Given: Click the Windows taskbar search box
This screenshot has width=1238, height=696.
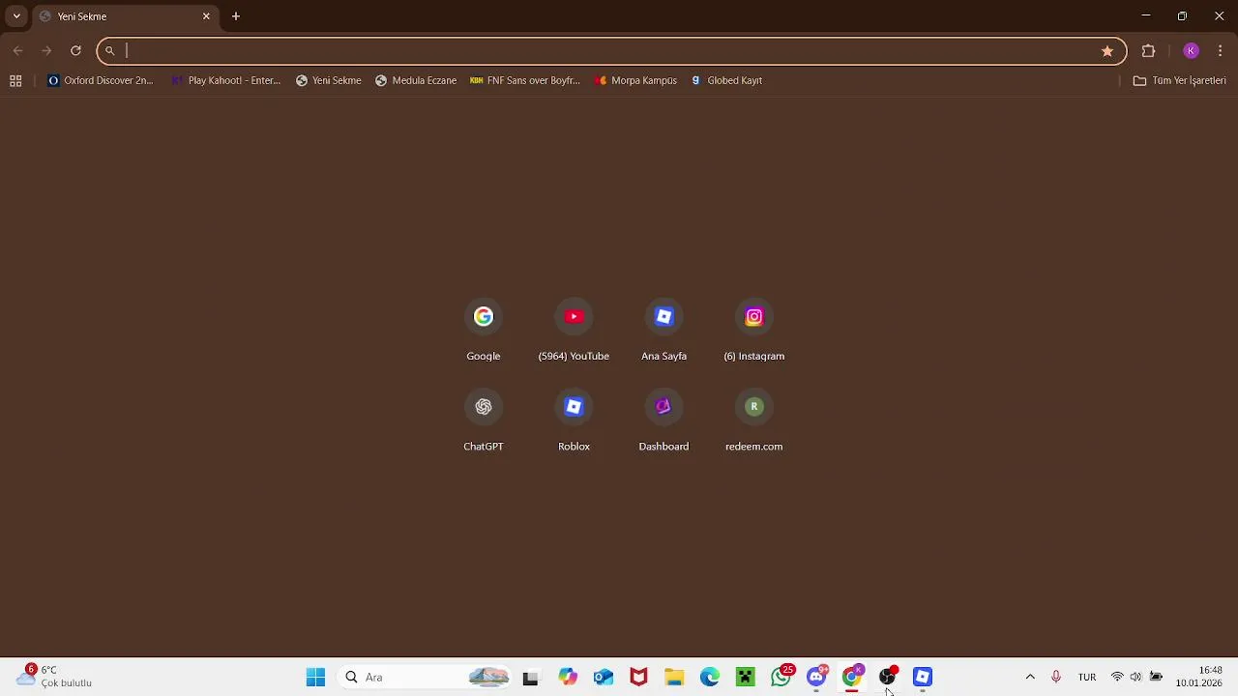Looking at the screenshot, I should click(426, 677).
